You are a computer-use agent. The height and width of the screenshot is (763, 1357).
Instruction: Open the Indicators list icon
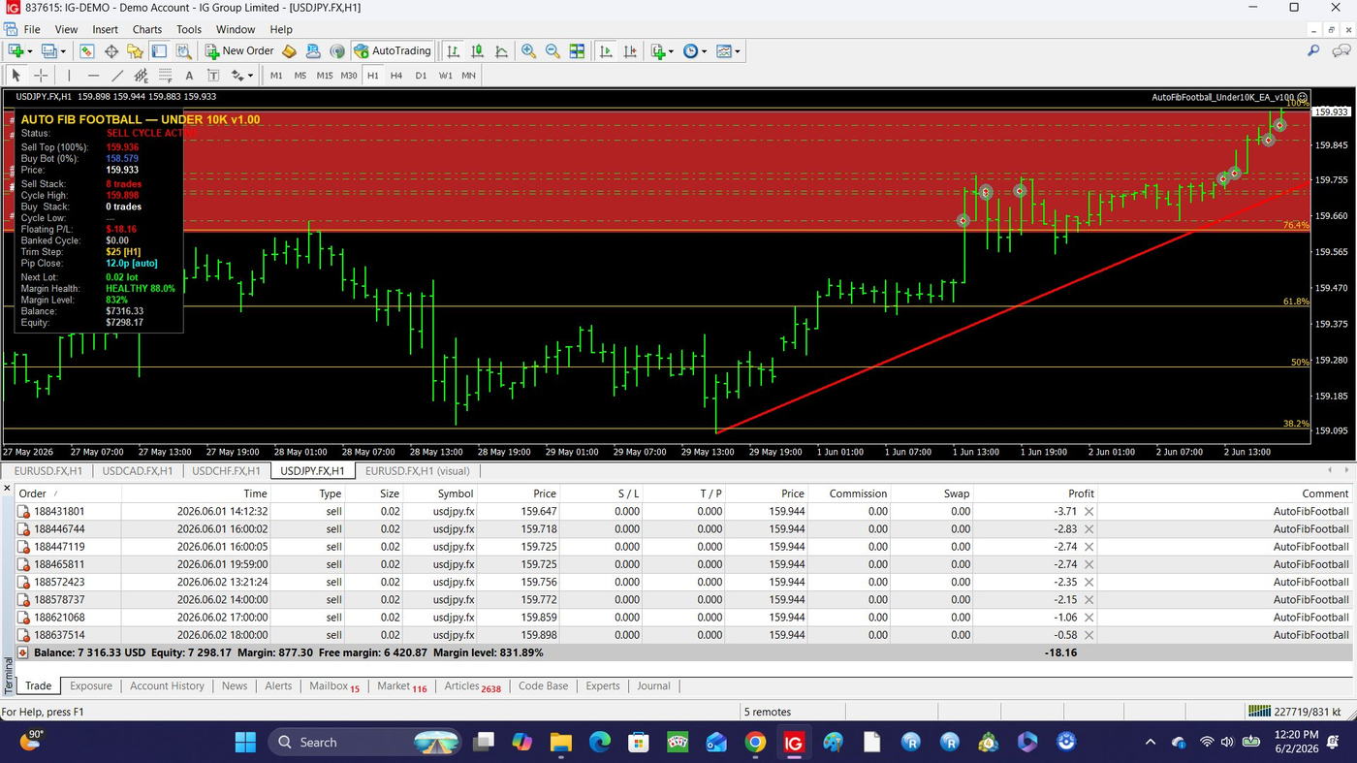[658, 50]
